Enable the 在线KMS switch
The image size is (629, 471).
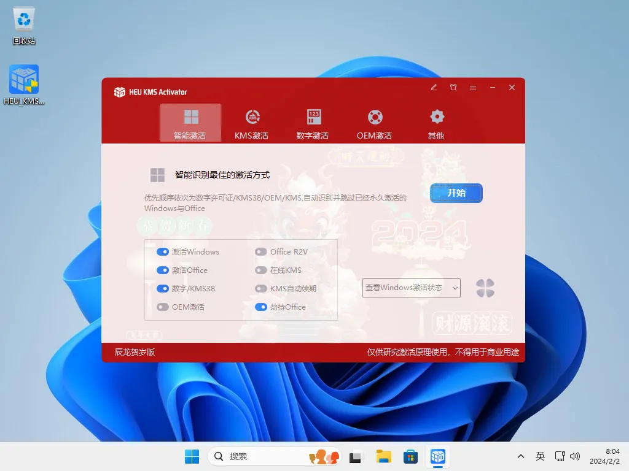pos(260,270)
